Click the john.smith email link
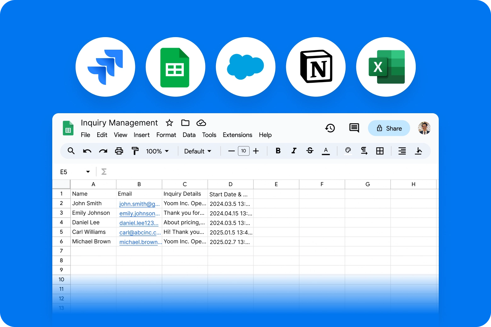Image resolution: width=491 pixels, height=327 pixels. [x=139, y=204]
